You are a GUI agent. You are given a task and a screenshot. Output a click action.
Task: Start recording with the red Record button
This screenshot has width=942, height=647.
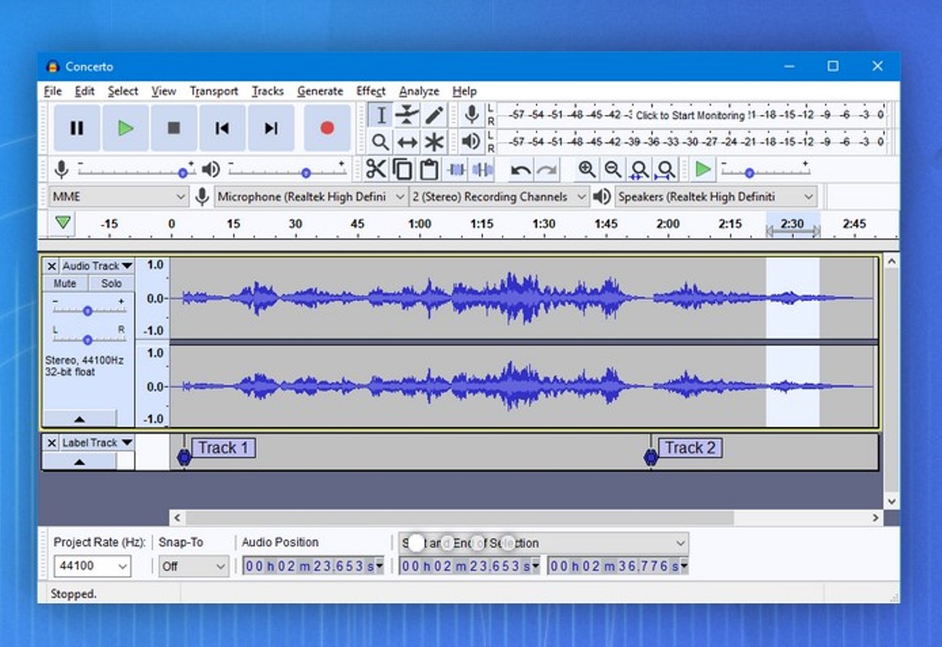point(327,128)
